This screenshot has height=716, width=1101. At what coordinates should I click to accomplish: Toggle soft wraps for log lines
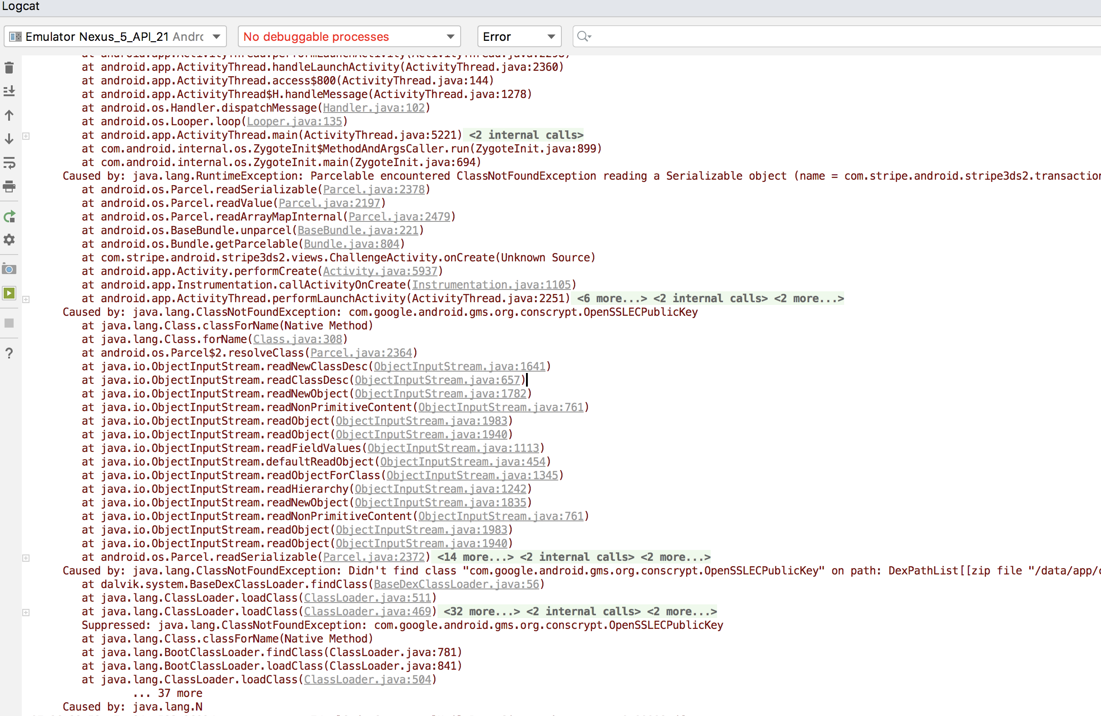coord(9,163)
